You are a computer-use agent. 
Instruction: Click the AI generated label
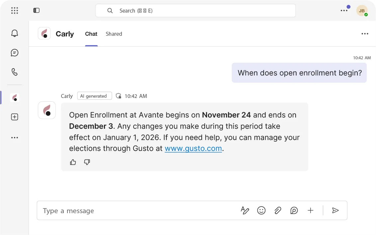[94, 96]
